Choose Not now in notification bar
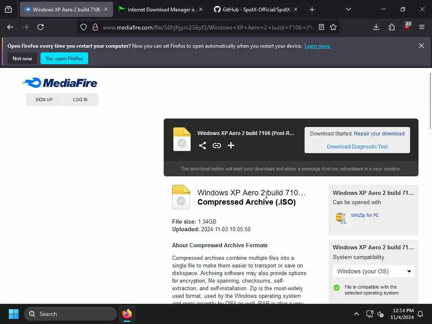The width and height of the screenshot is (432, 324). coord(22,58)
